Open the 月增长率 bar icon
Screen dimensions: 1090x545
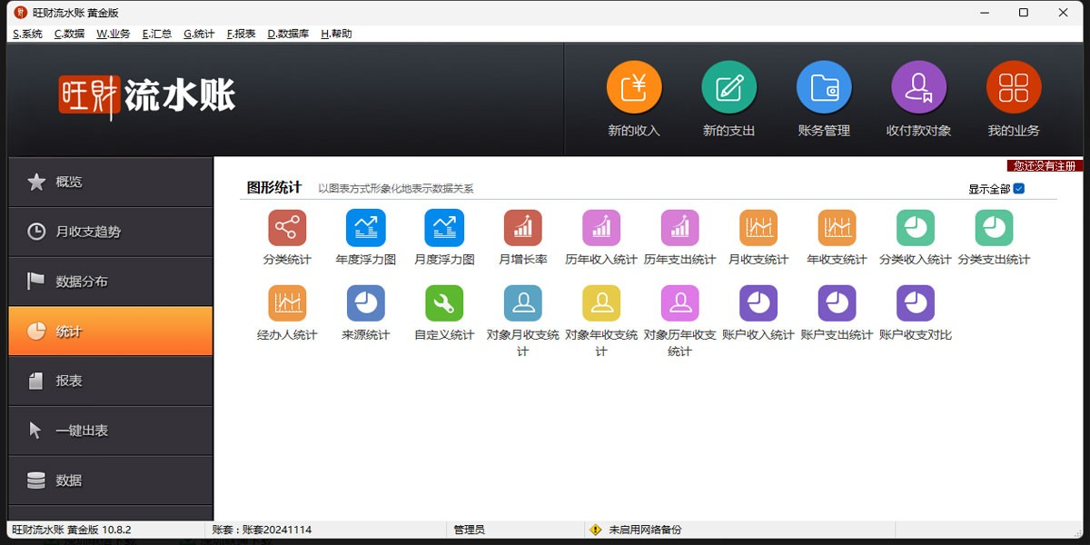tap(523, 228)
